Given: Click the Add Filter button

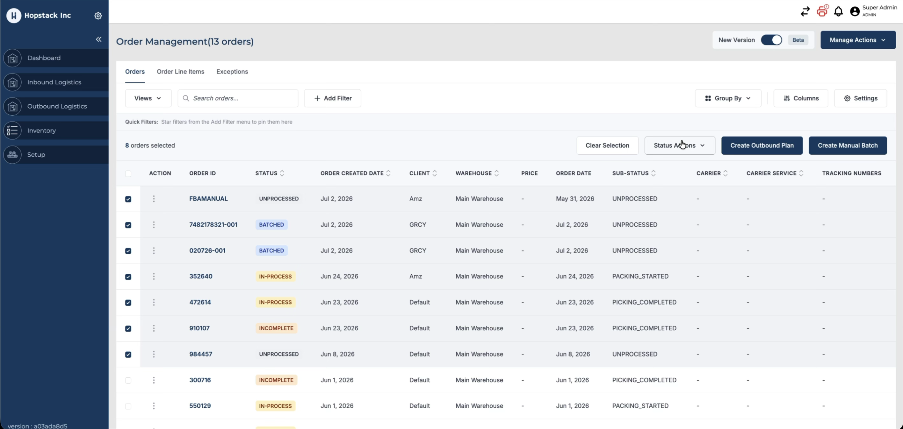Looking at the screenshot, I should (332, 98).
